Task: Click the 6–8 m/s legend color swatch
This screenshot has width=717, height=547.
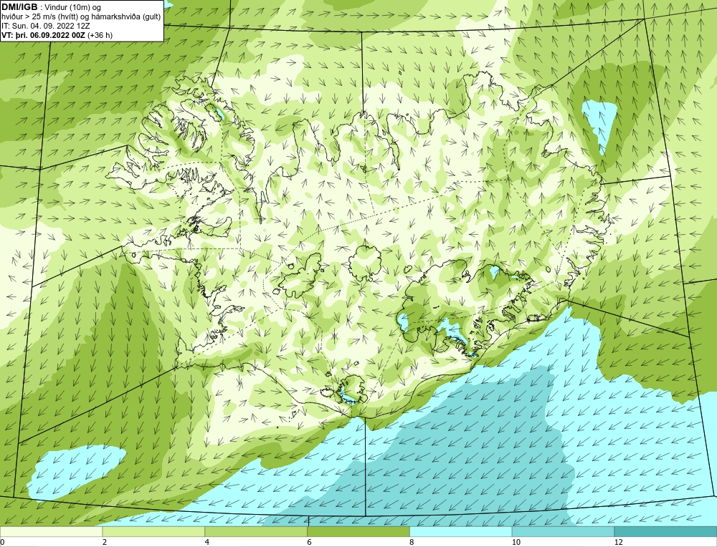Action: coord(358,531)
